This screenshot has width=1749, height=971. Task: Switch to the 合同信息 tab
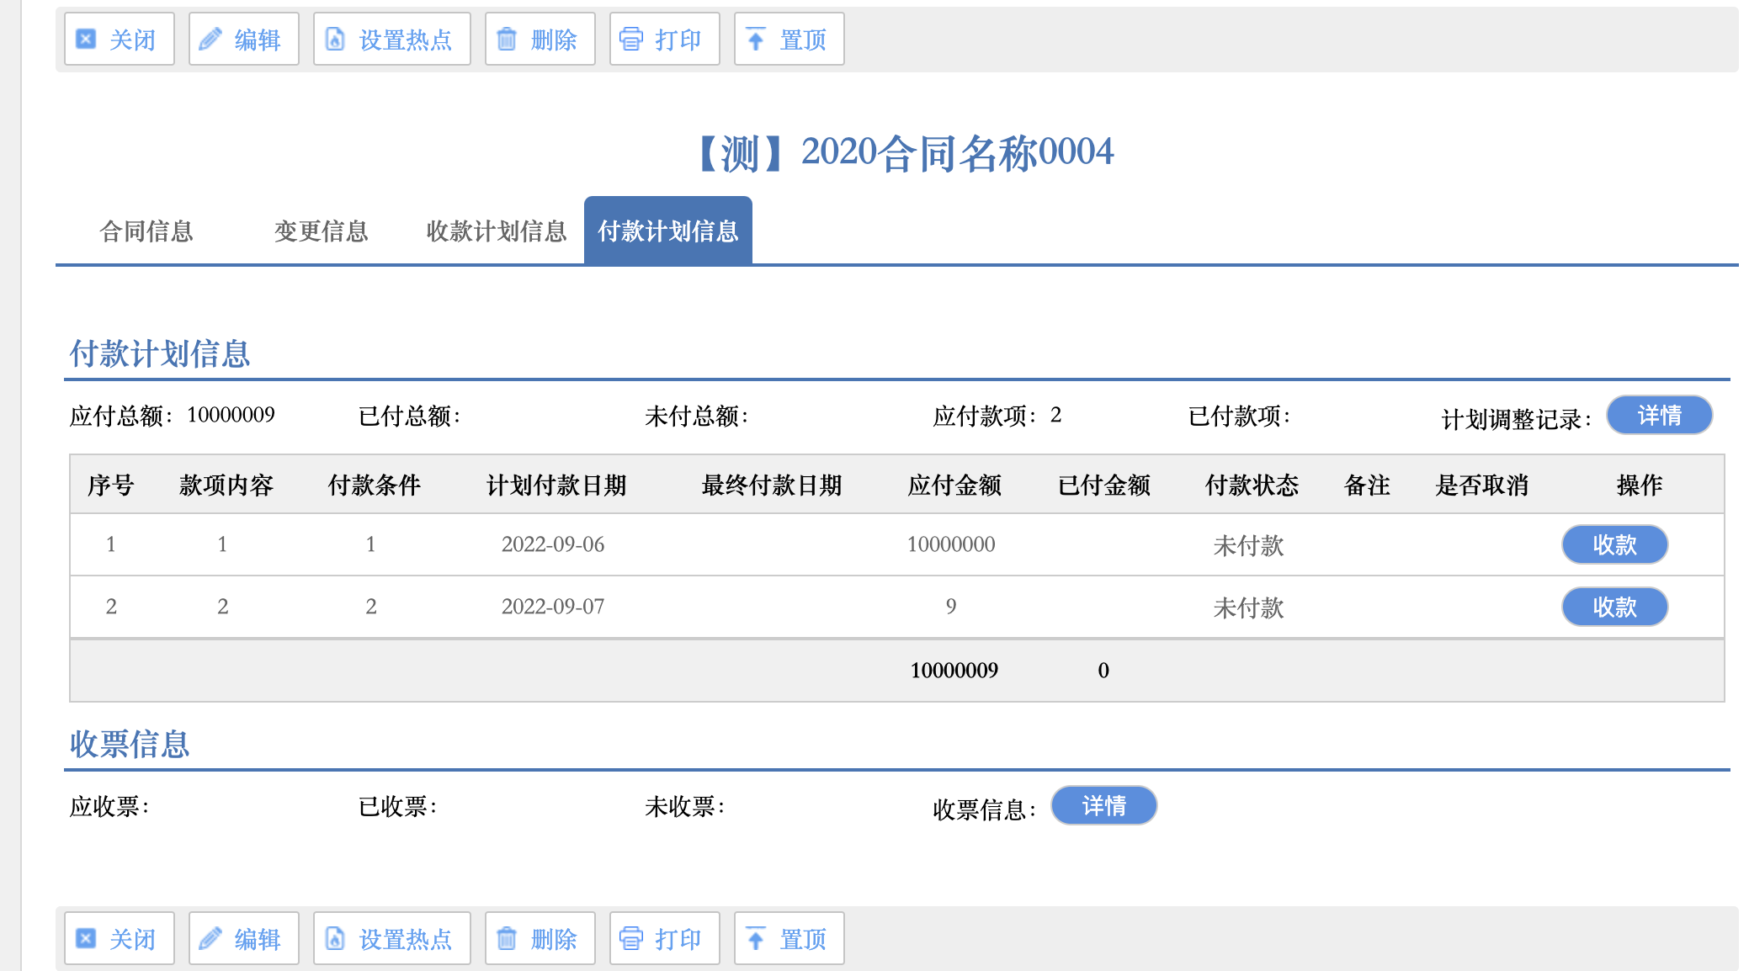tap(146, 231)
